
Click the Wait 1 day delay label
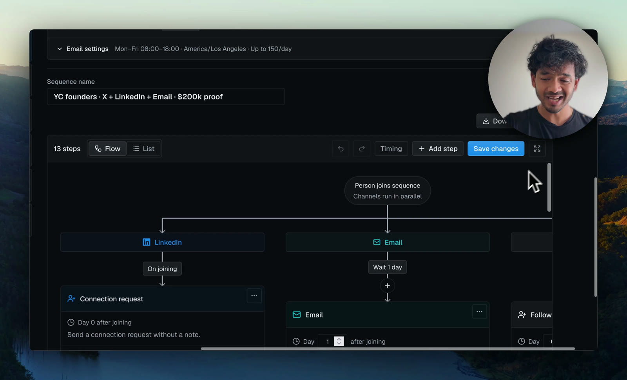388,267
